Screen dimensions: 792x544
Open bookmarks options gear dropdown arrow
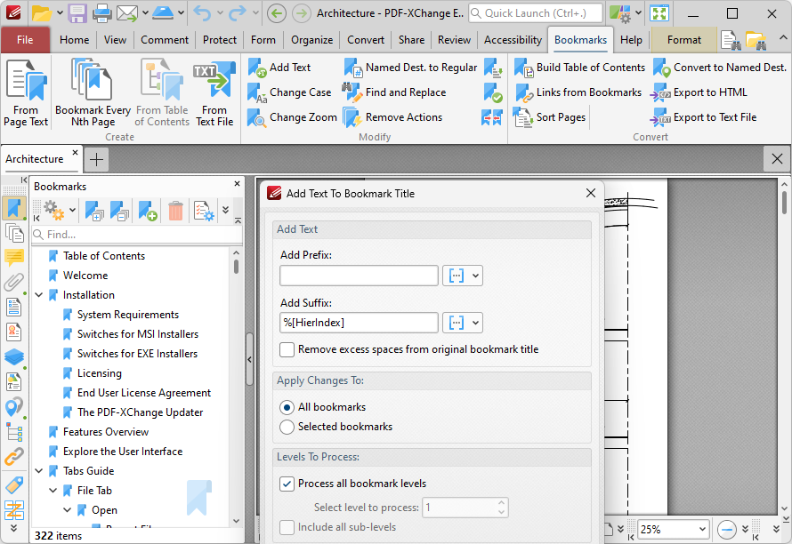[73, 210]
